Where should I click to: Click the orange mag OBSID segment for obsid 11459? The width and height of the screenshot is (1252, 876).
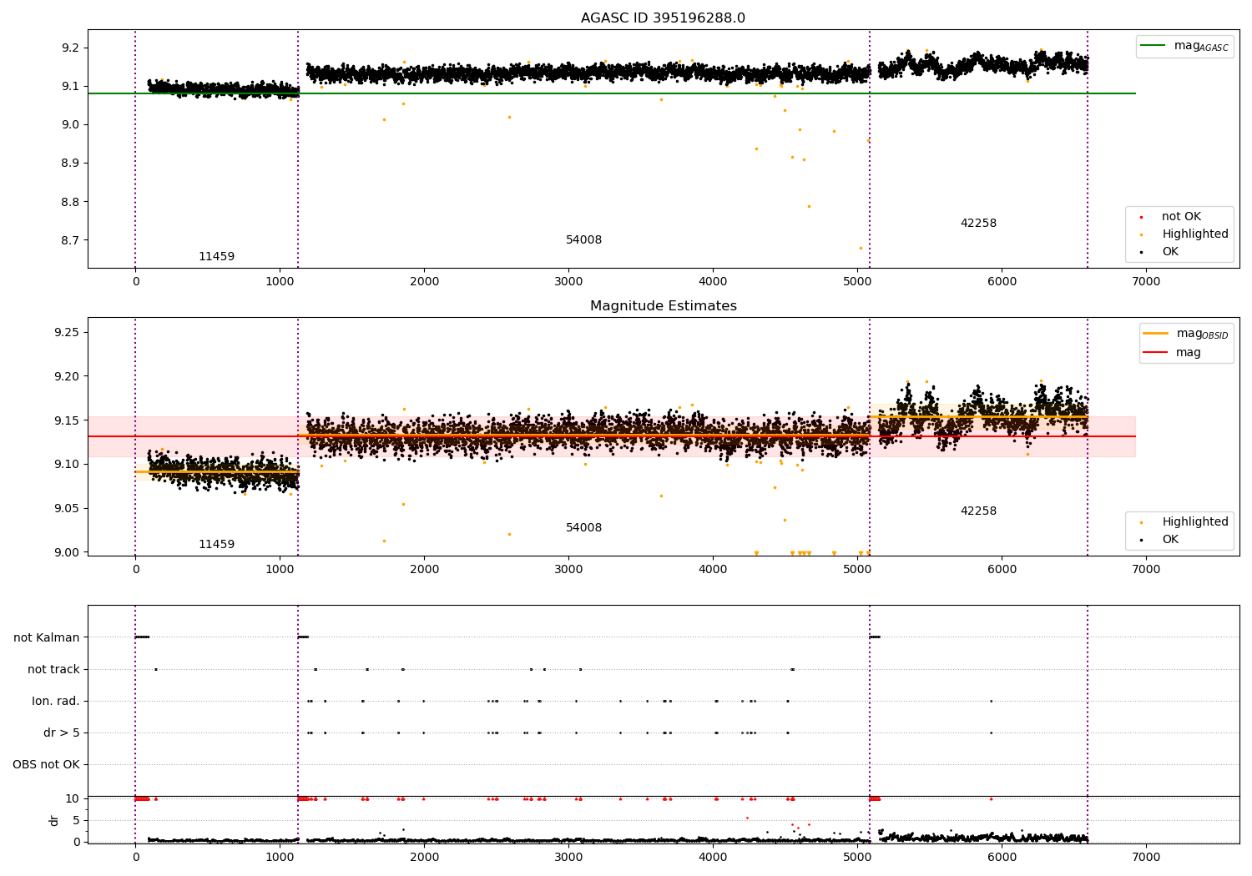click(217, 472)
